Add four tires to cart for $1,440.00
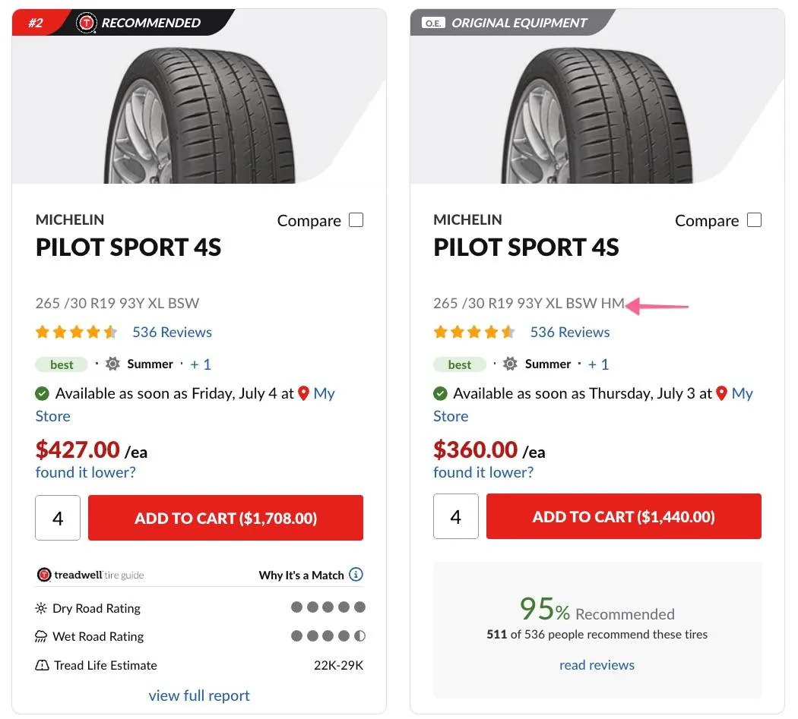This screenshot has height=719, width=798. (623, 517)
